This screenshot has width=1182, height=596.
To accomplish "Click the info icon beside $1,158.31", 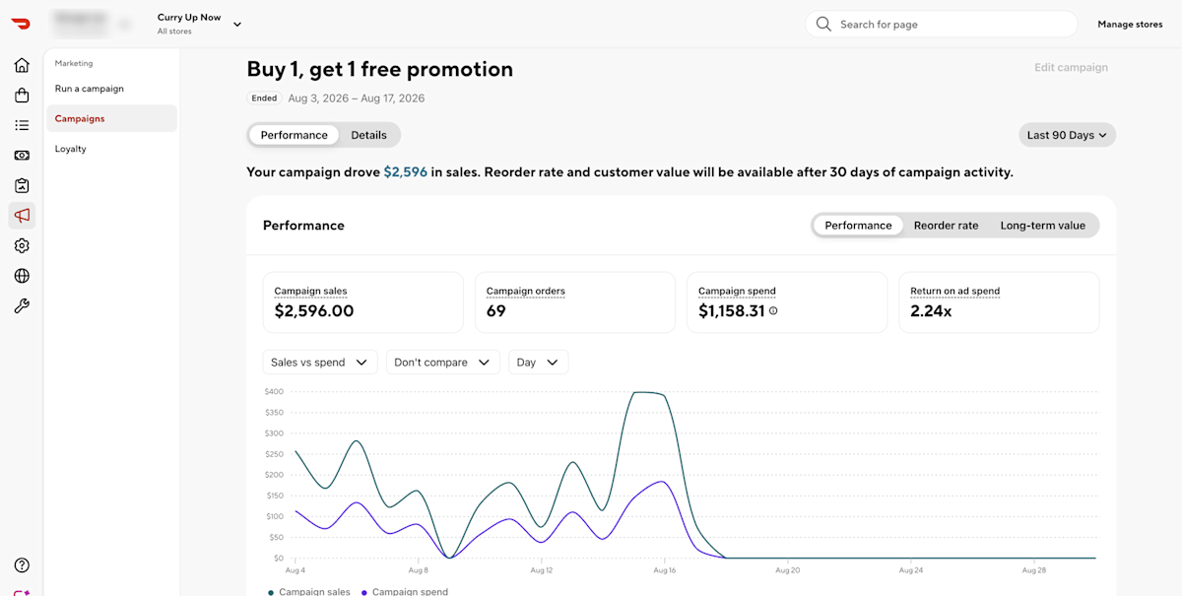I will coord(773,311).
